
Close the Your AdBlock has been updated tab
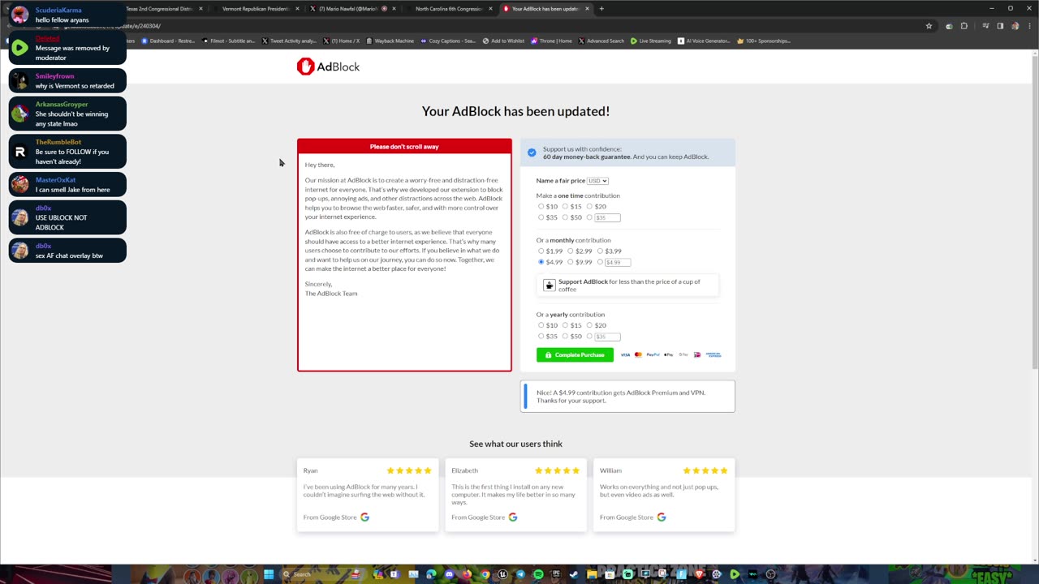pos(587,9)
